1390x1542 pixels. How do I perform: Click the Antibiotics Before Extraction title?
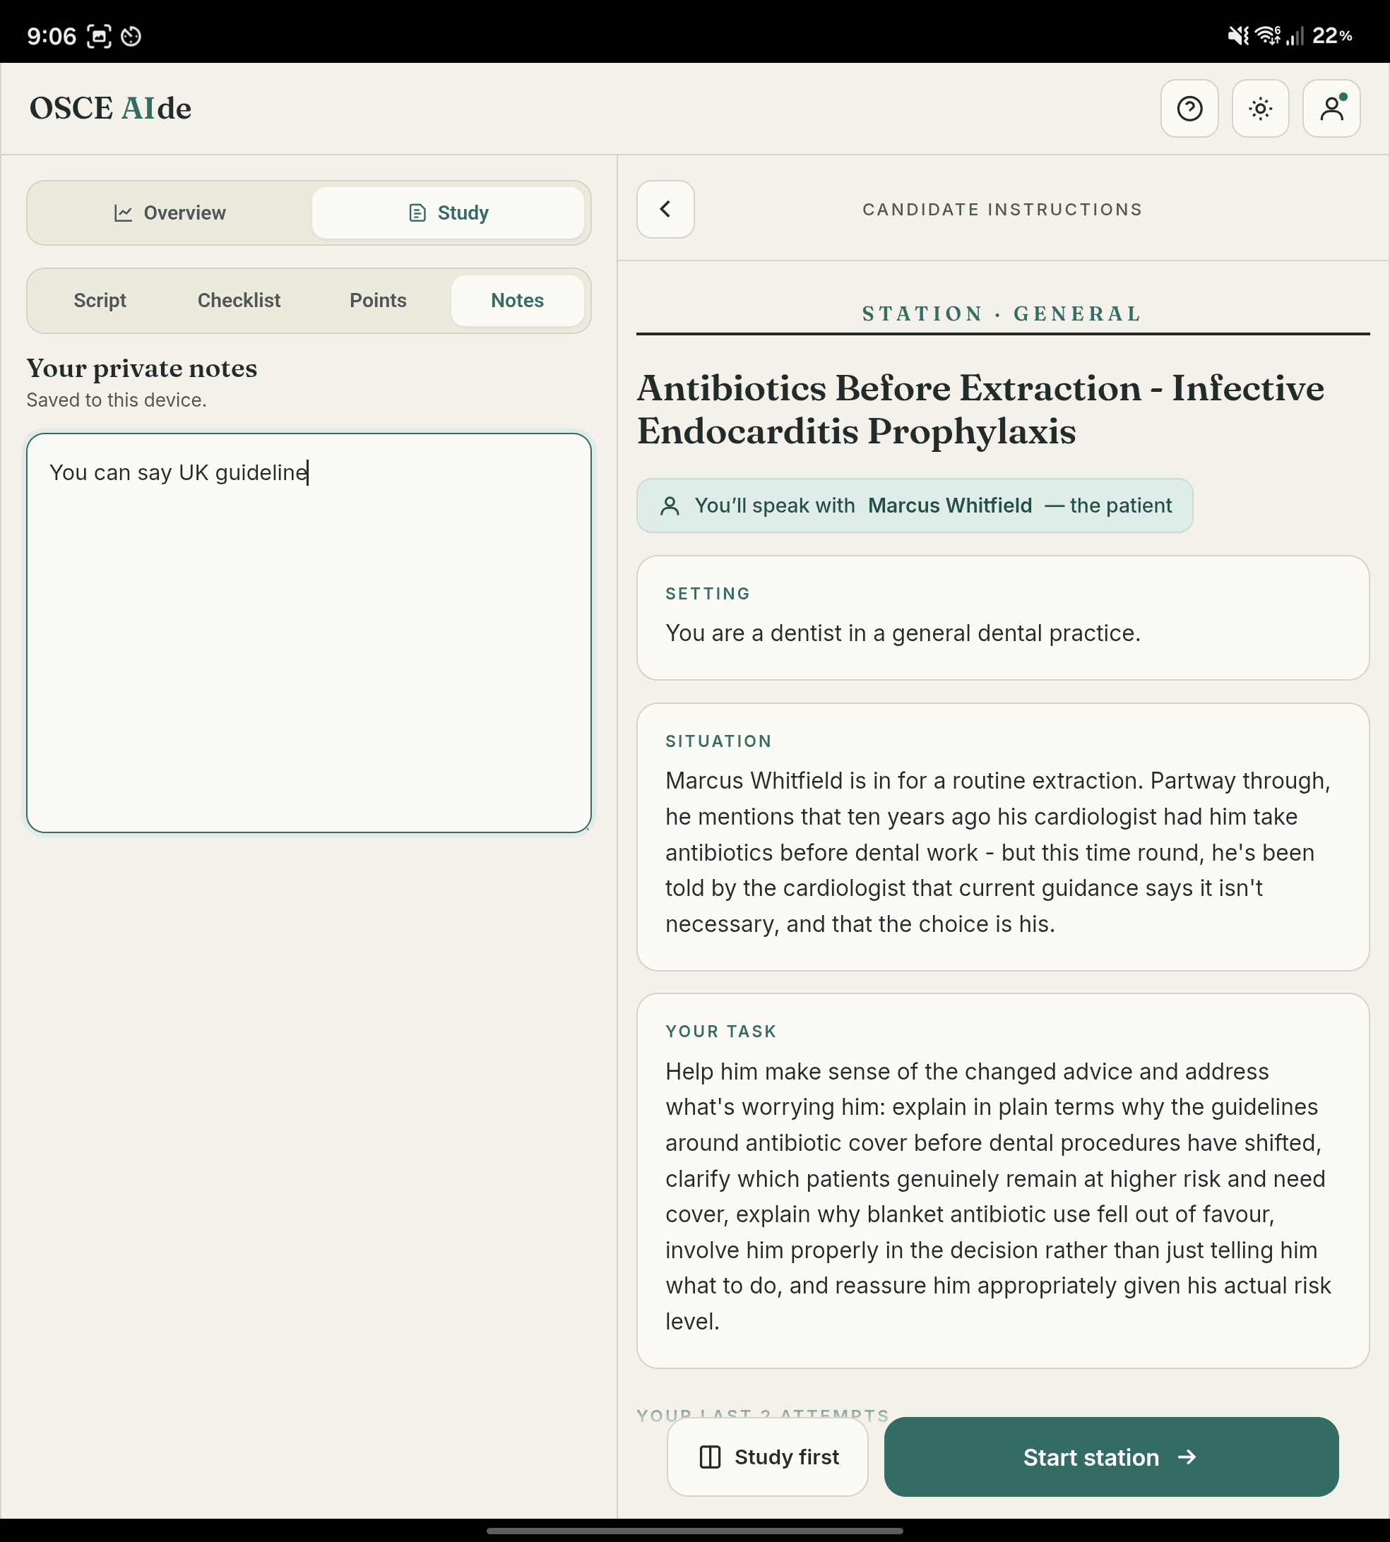click(x=980, y=410)
